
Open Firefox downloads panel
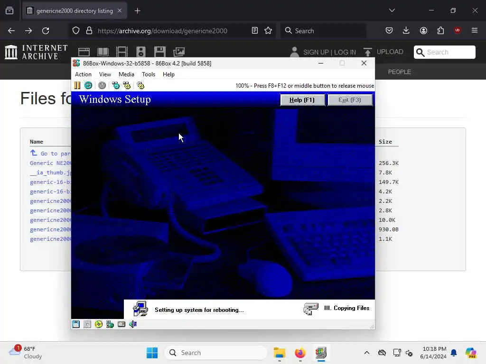tap(406, 31)
